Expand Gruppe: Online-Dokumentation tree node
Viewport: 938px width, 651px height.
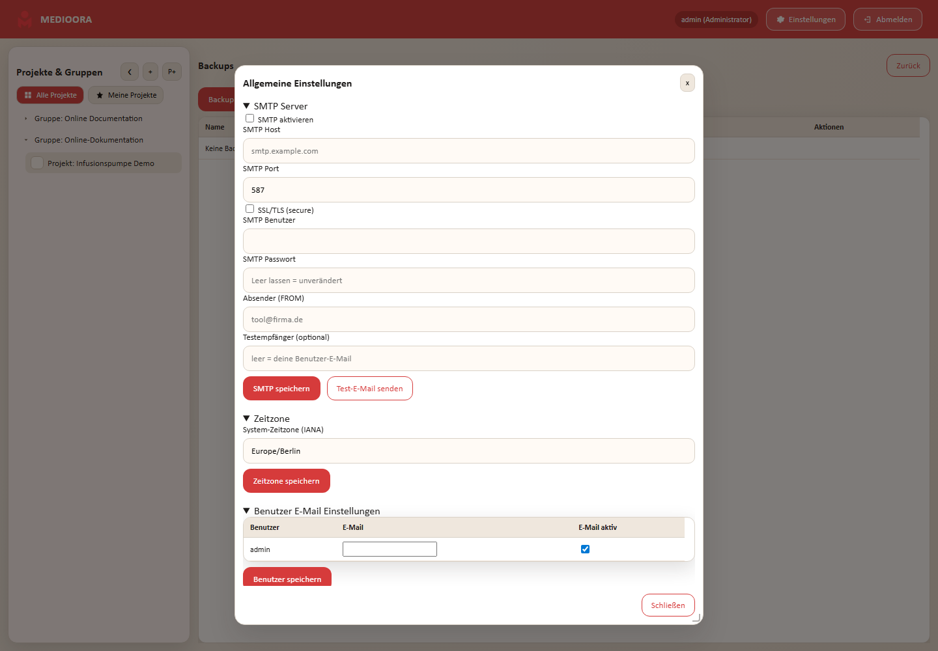pos(26,140)
